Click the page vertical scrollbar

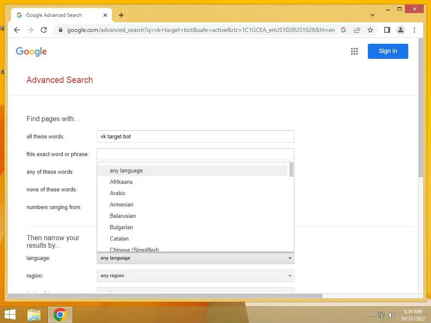coord(420,108)
